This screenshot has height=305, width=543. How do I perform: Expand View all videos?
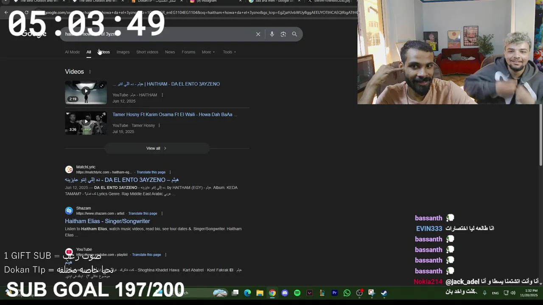[x=157, y=148]
